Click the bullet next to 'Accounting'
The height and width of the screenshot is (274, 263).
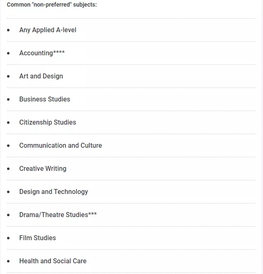tap(8, 53)
